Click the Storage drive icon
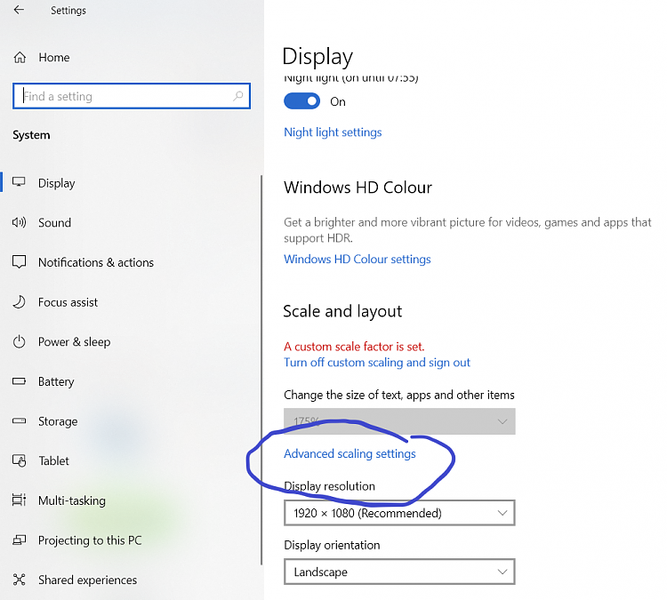667x600 pixels. [20, 421]
